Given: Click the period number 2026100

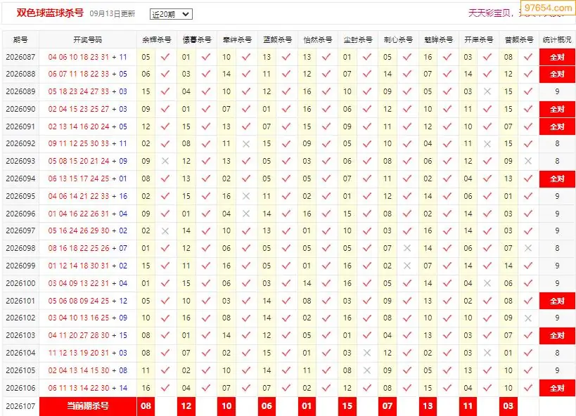Looking at the screenshot, I should tap(20, 283).
